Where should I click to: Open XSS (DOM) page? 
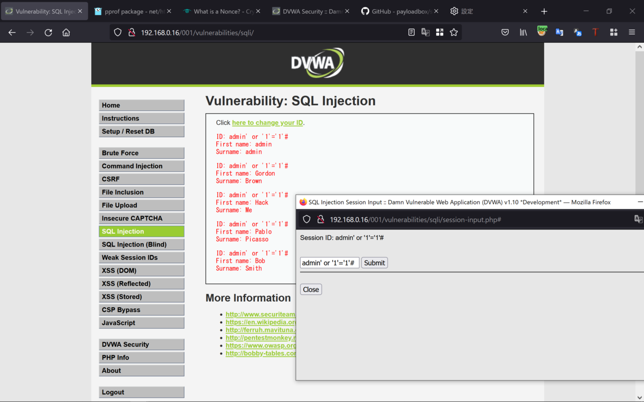tap(142, 271)
